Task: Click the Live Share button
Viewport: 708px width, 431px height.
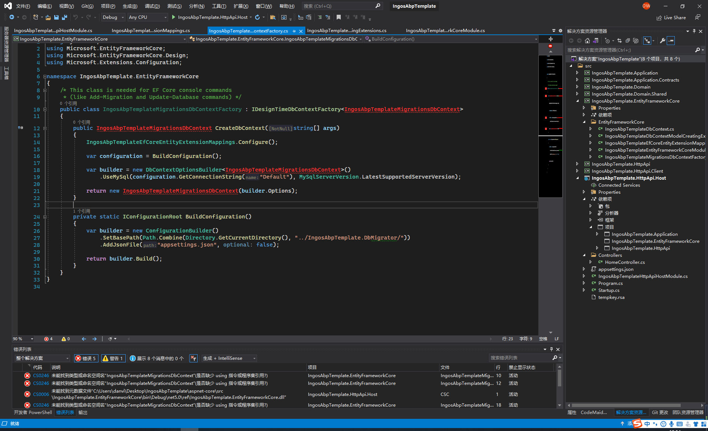Action: [x=671, y=17]
